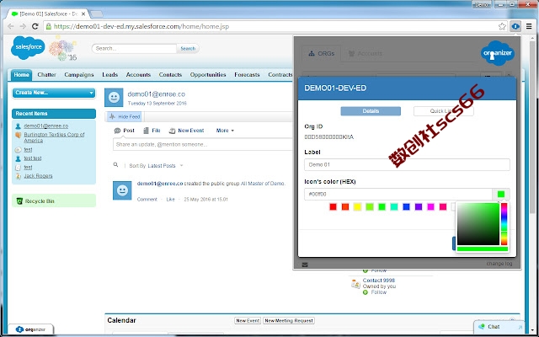Click the demo01 profile avatar at top
The image size is (539, 337).
[x=114, y=98]
